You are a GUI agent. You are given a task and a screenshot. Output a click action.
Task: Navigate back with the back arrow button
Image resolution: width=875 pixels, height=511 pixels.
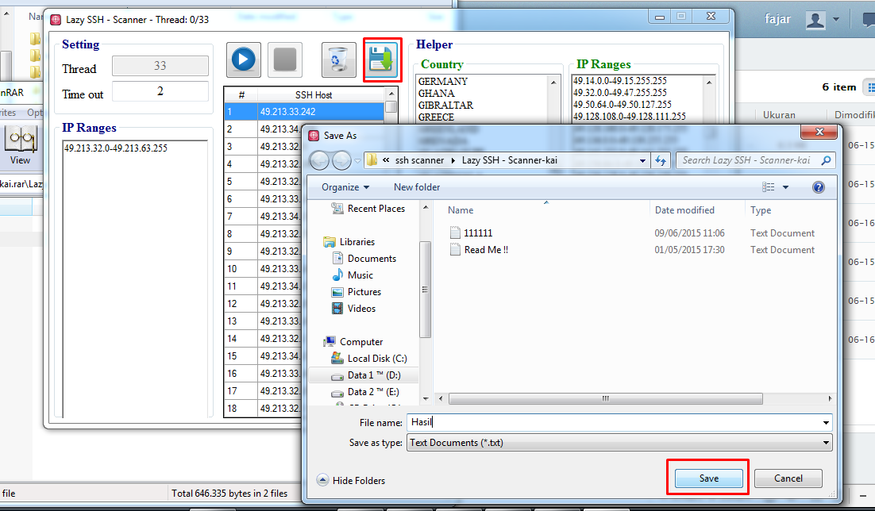pos(318,159)
